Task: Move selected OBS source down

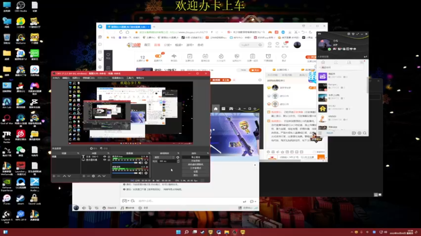Action: pyautogui.click(x=104, y=176)
